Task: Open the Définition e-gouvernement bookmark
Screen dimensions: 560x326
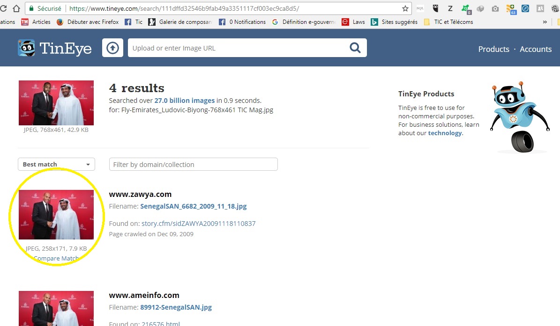Action: point(304,22)
